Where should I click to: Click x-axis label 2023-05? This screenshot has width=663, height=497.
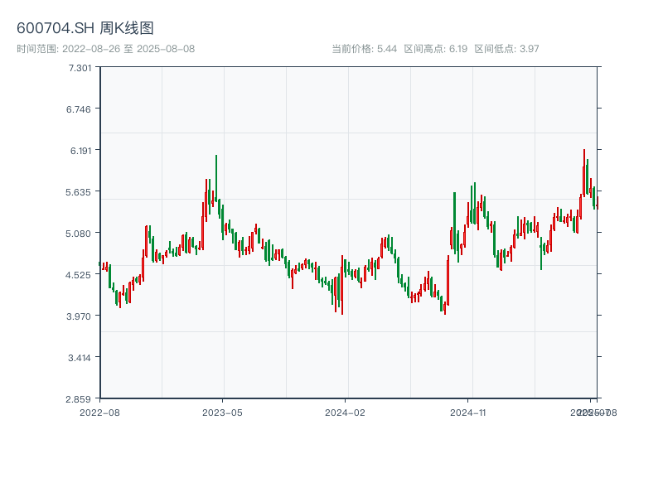click(x=222, y=413)
